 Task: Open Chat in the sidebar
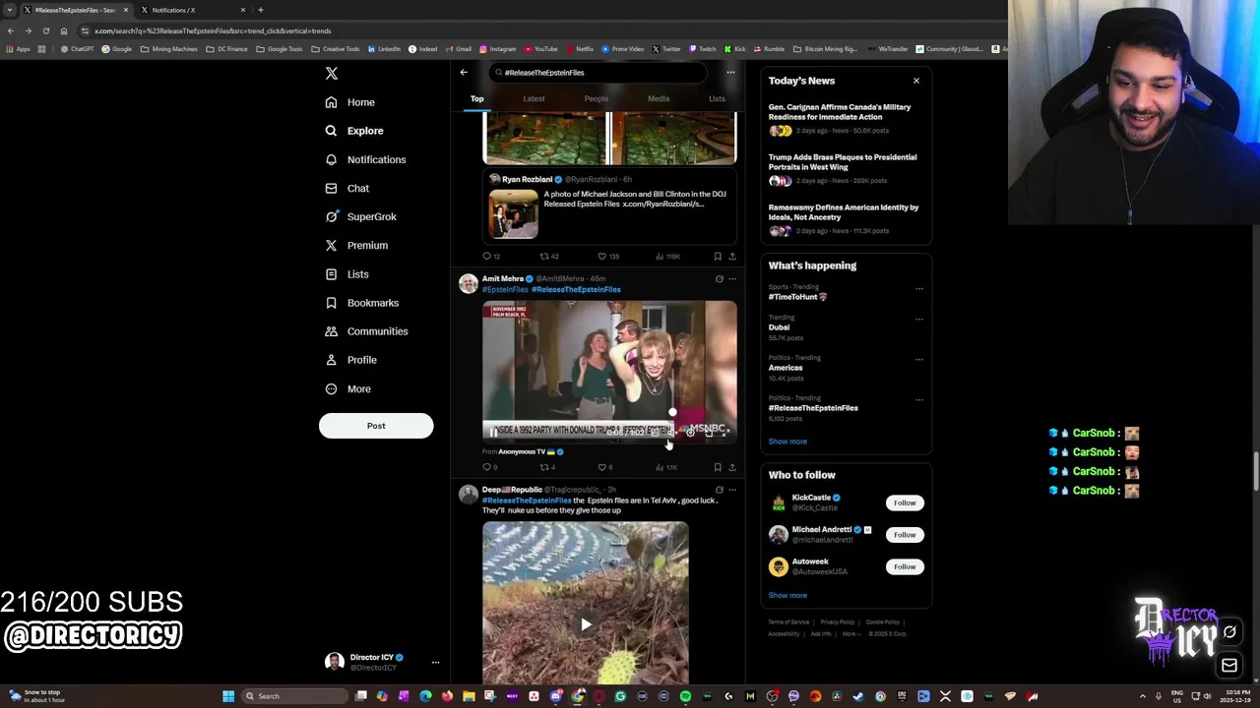click(x=346, y=188)
